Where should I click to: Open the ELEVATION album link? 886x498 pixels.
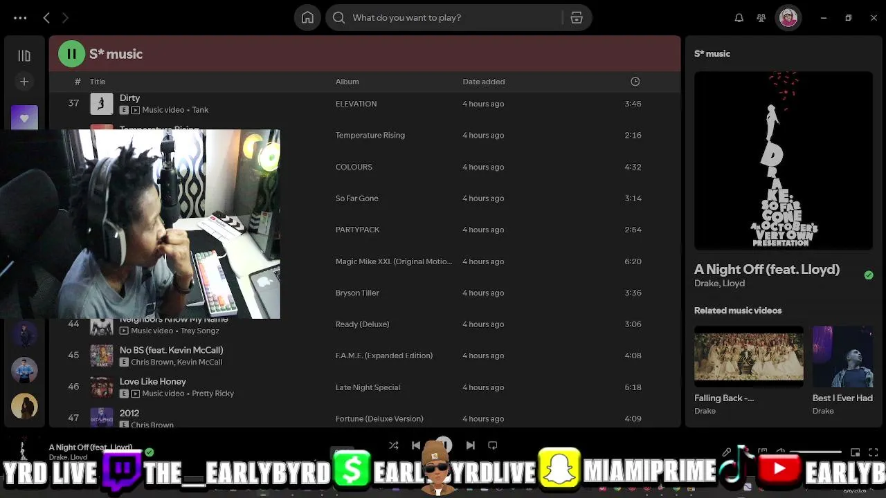356,104
